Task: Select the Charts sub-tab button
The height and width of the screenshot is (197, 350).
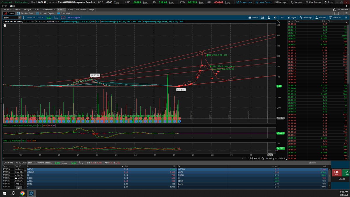Action: 10,13
